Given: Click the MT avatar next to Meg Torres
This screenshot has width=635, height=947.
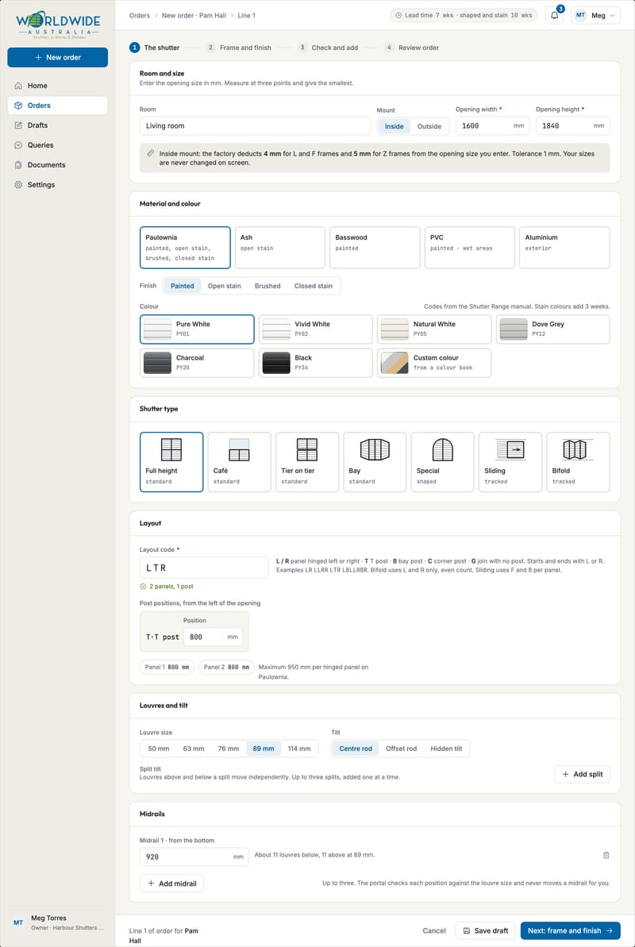Looking at the screenshot, I should coord(18,923).
